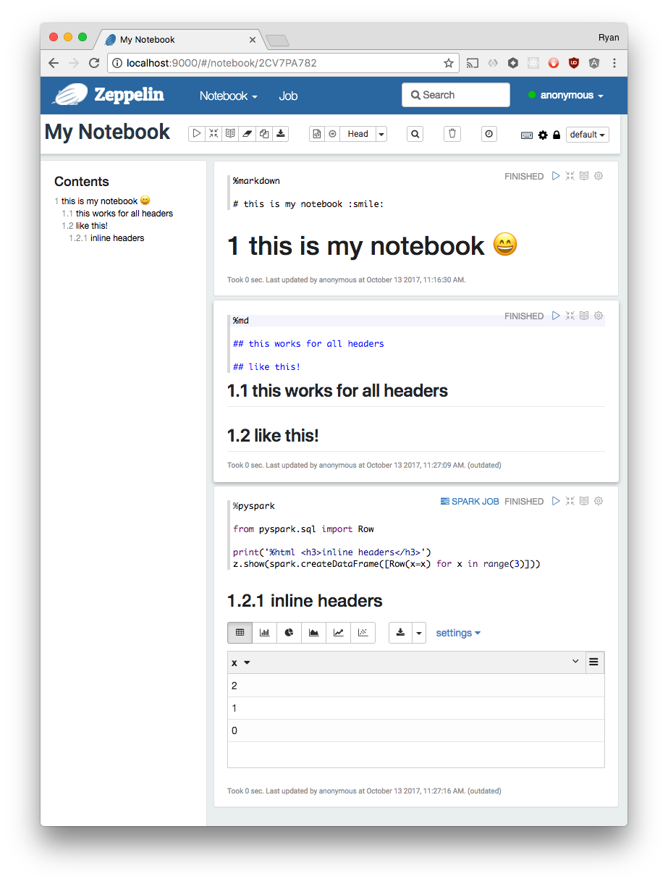The width and height of the screenshot is (668, 884).
Task: Open settings gear of %markdown paragraph
Action: tap(599, 176)
